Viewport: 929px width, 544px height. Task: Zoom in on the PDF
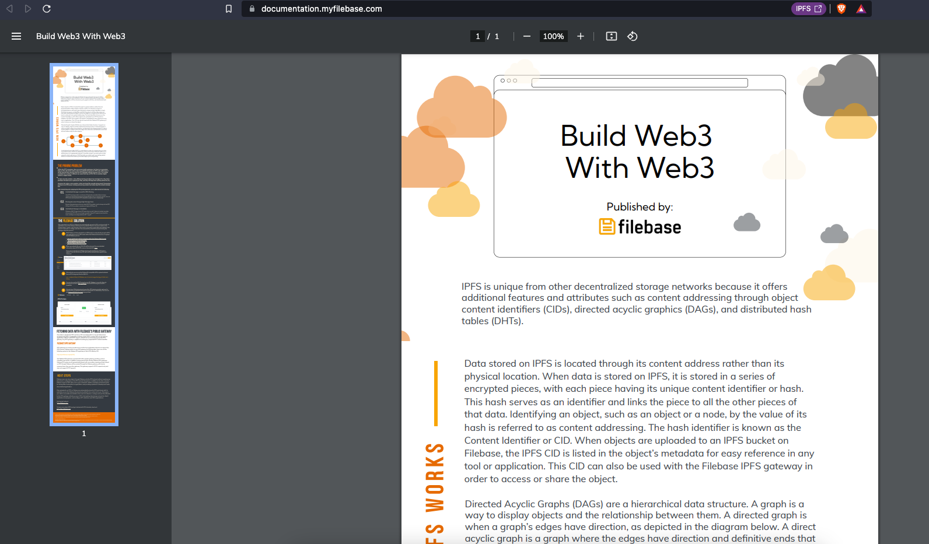[x=581, y=36]
